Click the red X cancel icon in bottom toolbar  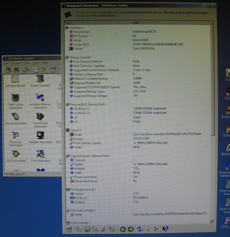click(x=156, y=229)
